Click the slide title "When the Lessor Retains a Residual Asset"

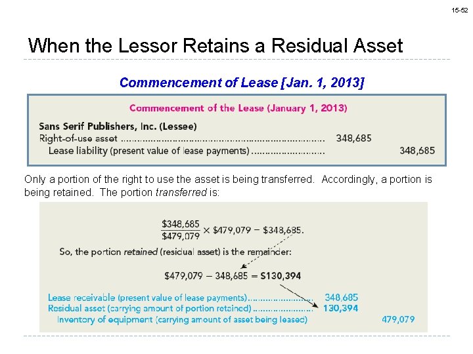tap(215, 46)
